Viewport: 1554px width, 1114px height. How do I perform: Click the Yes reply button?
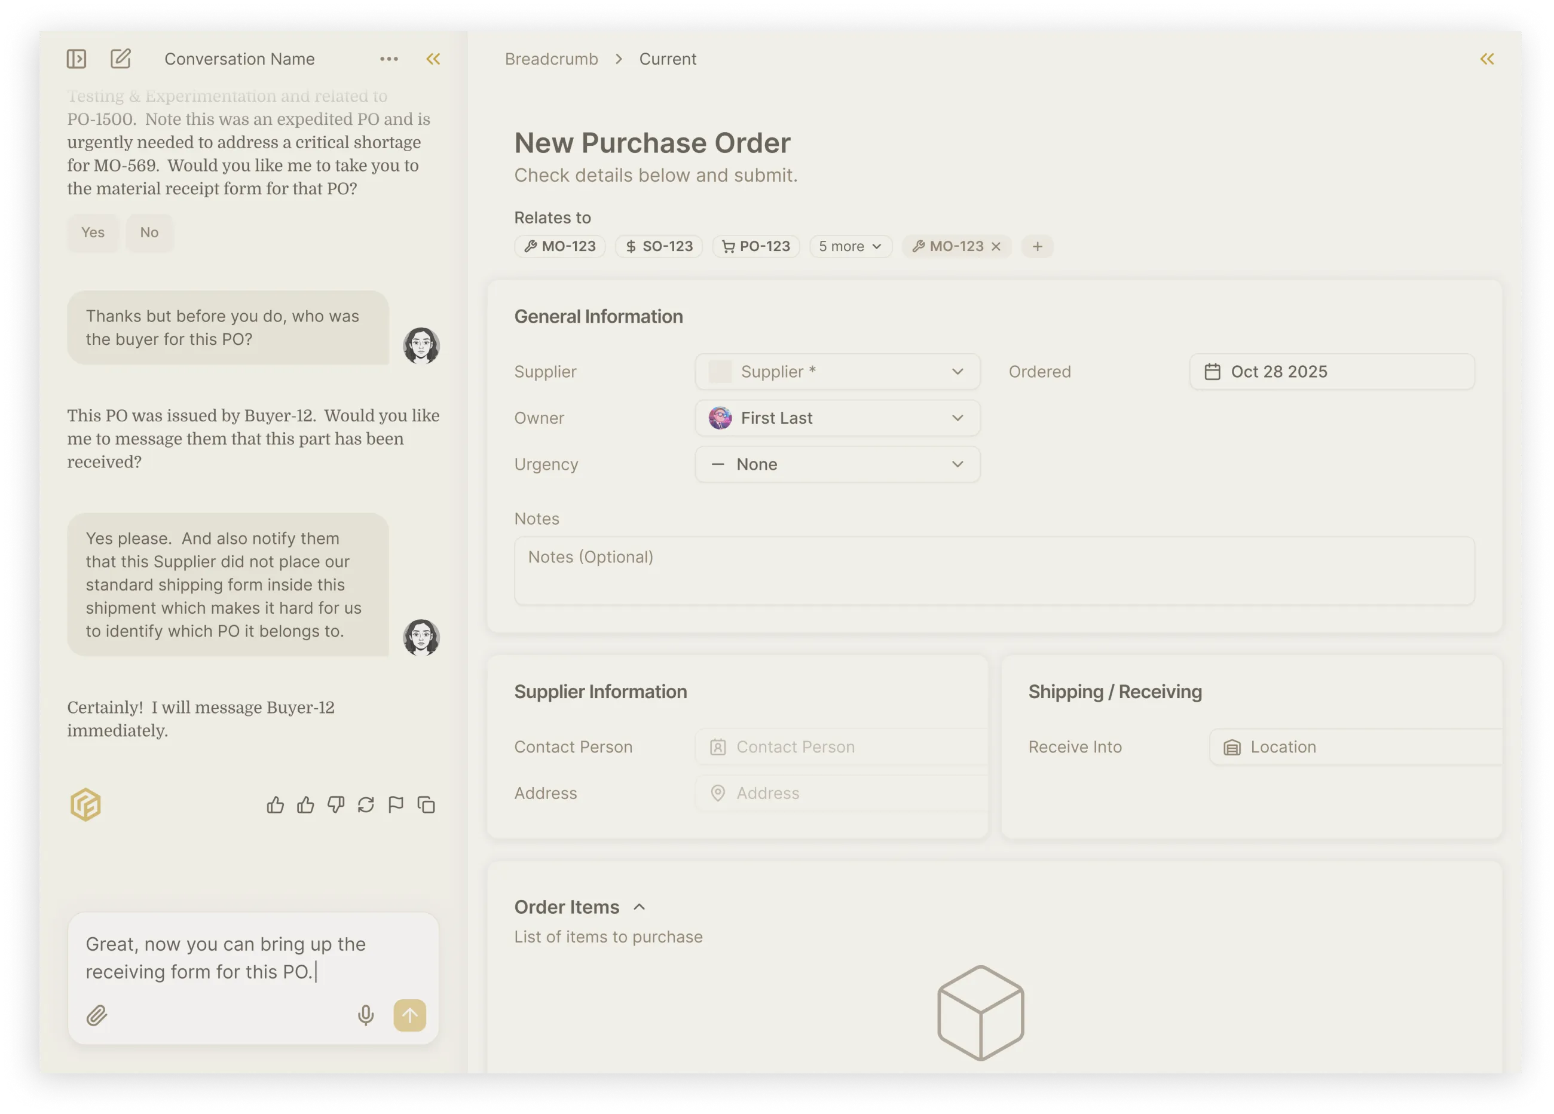[93, 232]
